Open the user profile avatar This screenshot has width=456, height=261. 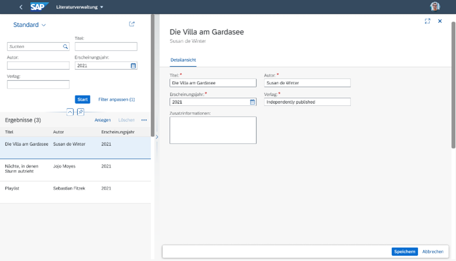point(435,6)
